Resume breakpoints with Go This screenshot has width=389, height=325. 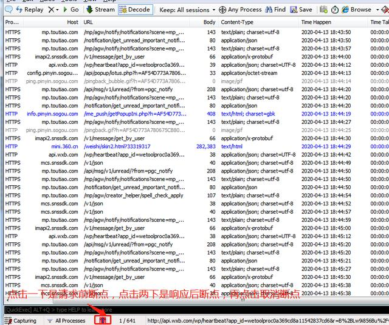tap(71, 10)
